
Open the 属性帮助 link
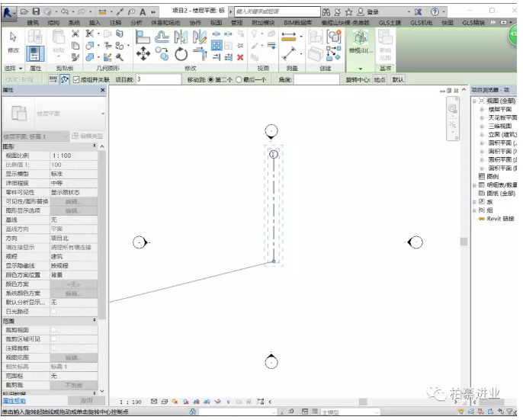click(14, 401)
